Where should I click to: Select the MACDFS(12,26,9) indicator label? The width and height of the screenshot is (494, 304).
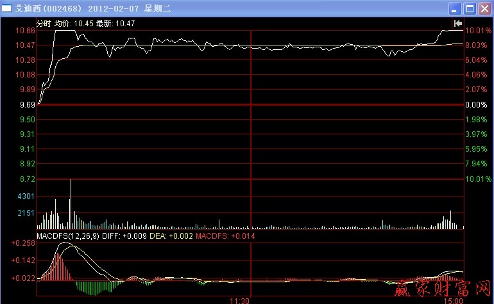63,236
